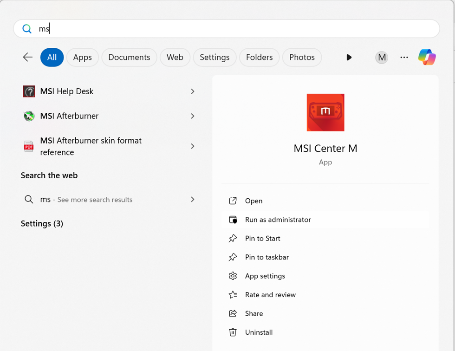
Task: Expand MSI Help Desk chevron
Action: click(192, 91)
